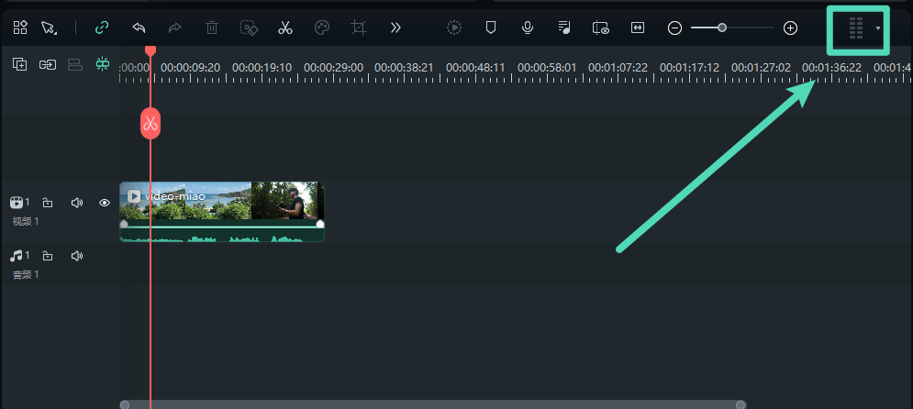Select the crop tool
The height and width of the screenshot is (409, 913).
click(x=359, y=28)
